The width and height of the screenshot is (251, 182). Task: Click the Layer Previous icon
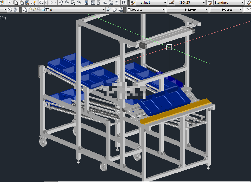click(x=115, y=10)
